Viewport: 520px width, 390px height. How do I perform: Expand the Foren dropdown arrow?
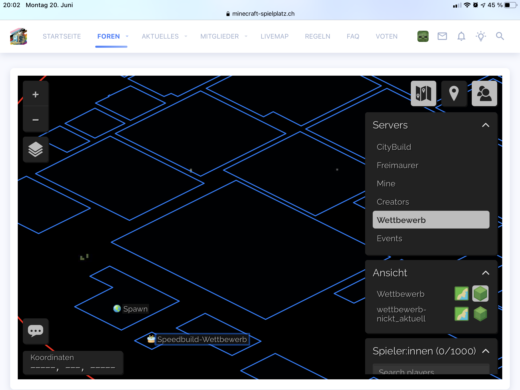pos(127,36)
